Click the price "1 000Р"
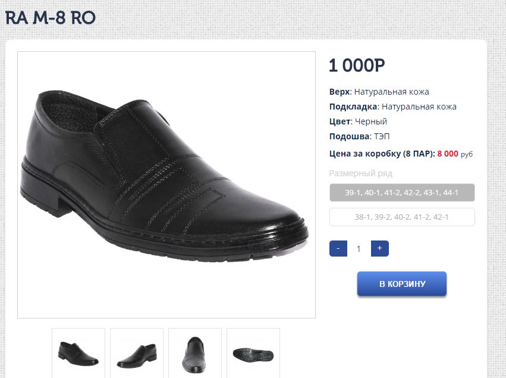 357,65
